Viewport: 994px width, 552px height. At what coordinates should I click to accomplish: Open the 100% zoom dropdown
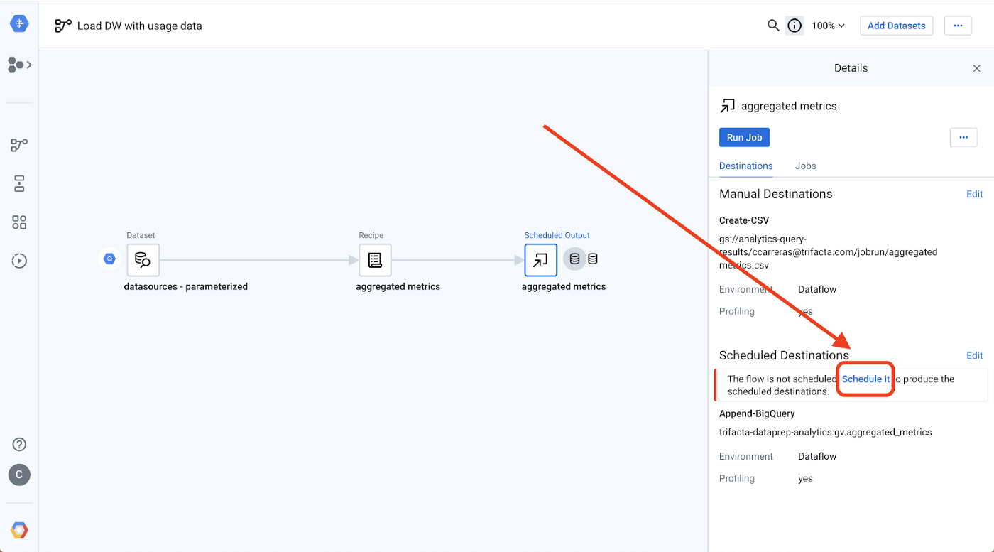pos(828,26)
